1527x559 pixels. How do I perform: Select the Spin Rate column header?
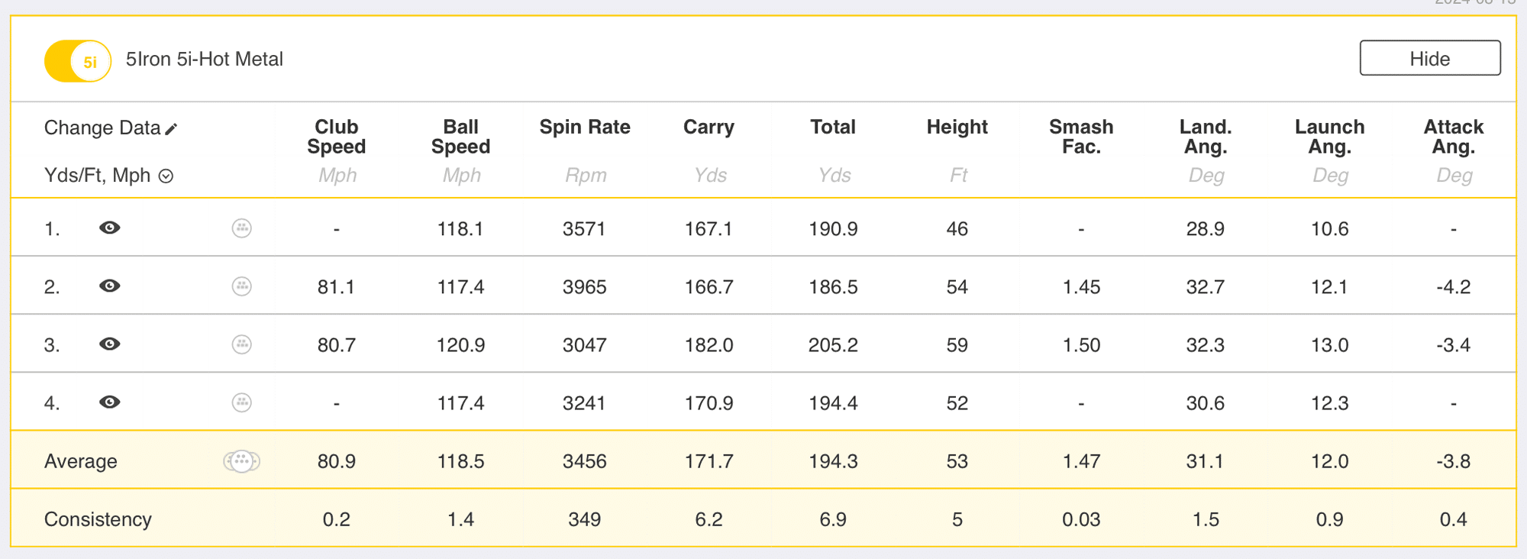[585, 127]
